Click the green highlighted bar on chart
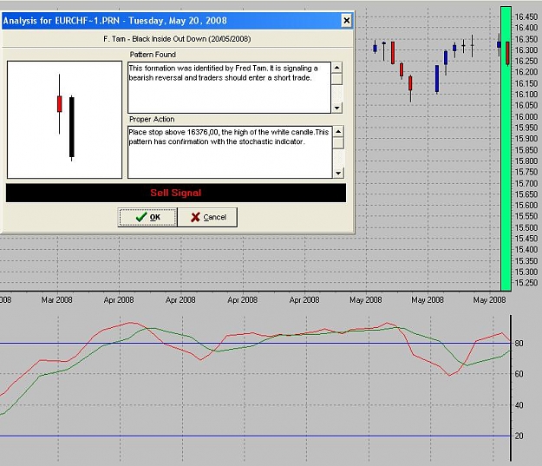 tap(506, 148)
